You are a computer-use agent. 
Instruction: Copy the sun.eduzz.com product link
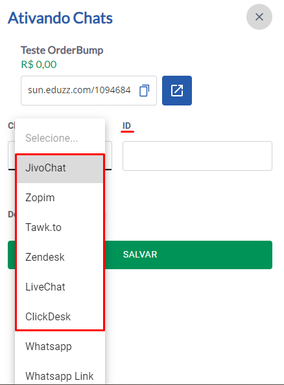pos(144,91)
